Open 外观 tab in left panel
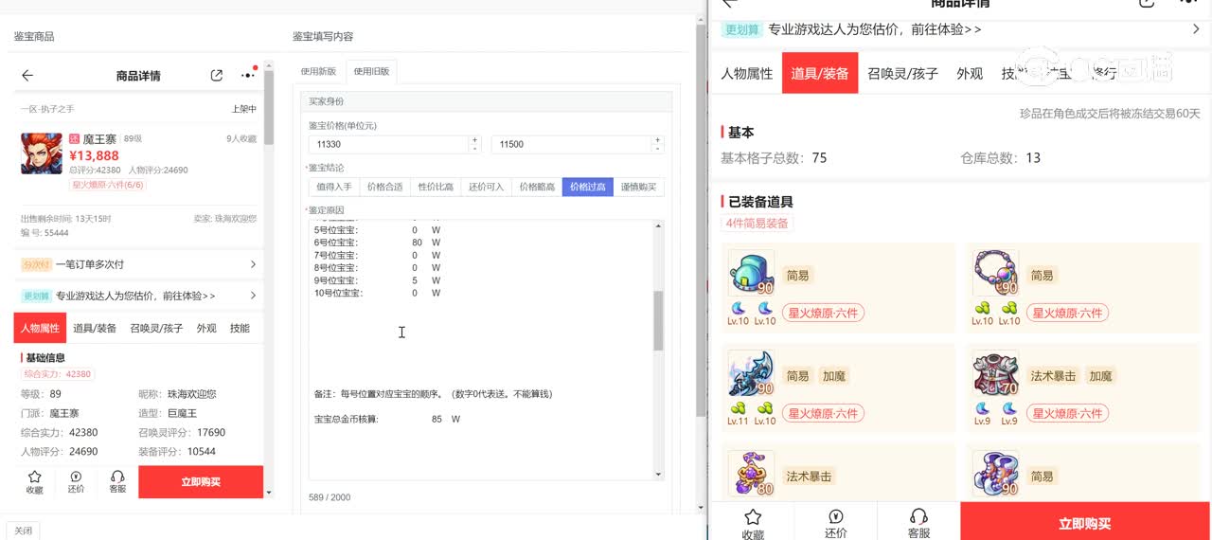1212x540 pixels. pyautogui.click(x=206, y=328)
